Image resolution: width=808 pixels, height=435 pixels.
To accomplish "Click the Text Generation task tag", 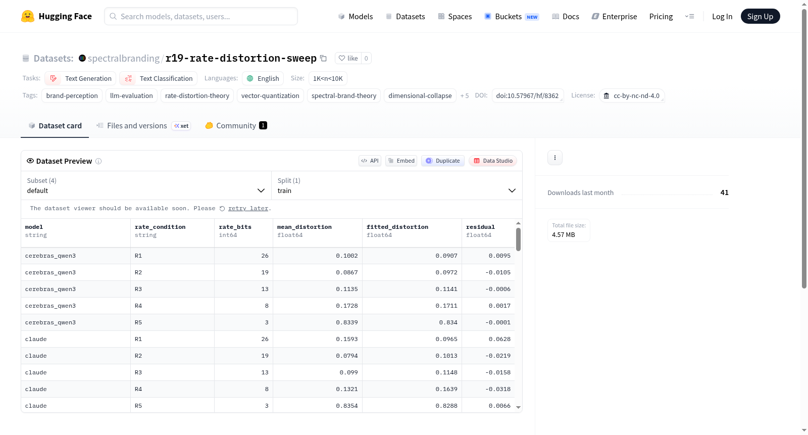I will click(x=80, y=78).
